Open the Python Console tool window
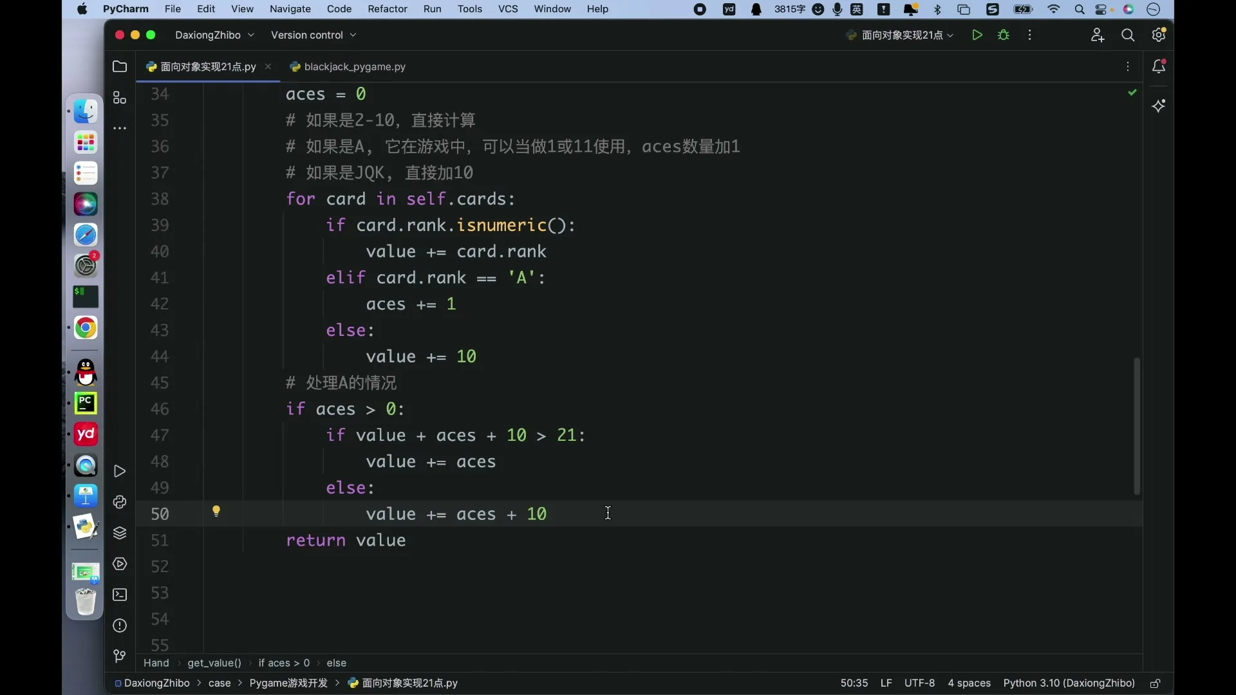Screen dimensions: 1236x695 (x=120, y=503)
